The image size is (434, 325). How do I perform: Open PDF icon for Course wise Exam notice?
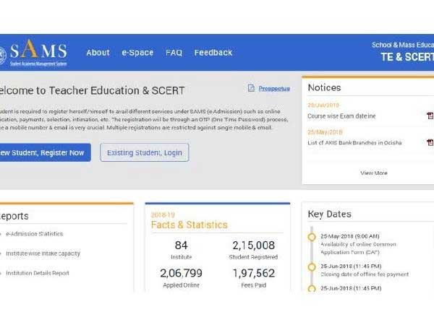[x=429, y=116]
